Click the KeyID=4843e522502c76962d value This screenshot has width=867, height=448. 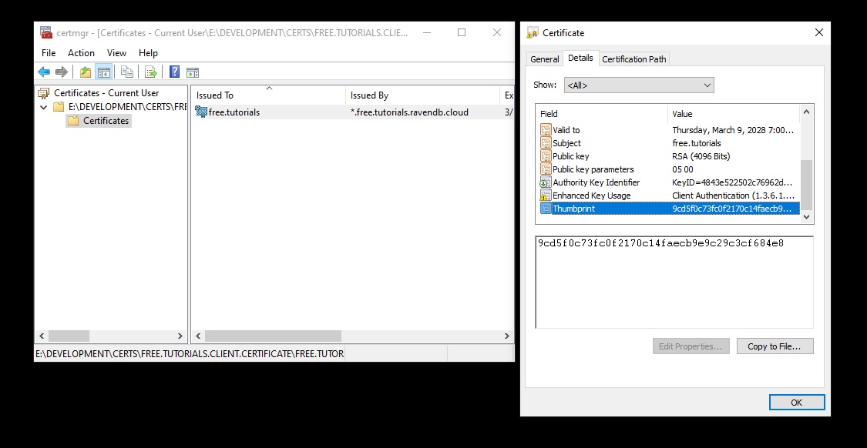[x=733, y=182]
